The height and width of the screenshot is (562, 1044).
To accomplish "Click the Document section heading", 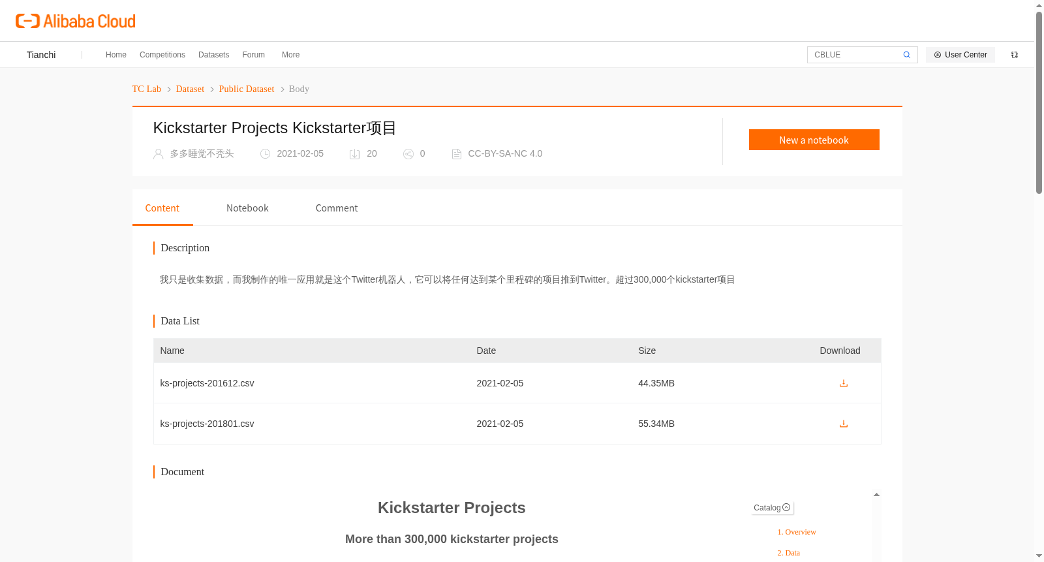I will 183,472.
